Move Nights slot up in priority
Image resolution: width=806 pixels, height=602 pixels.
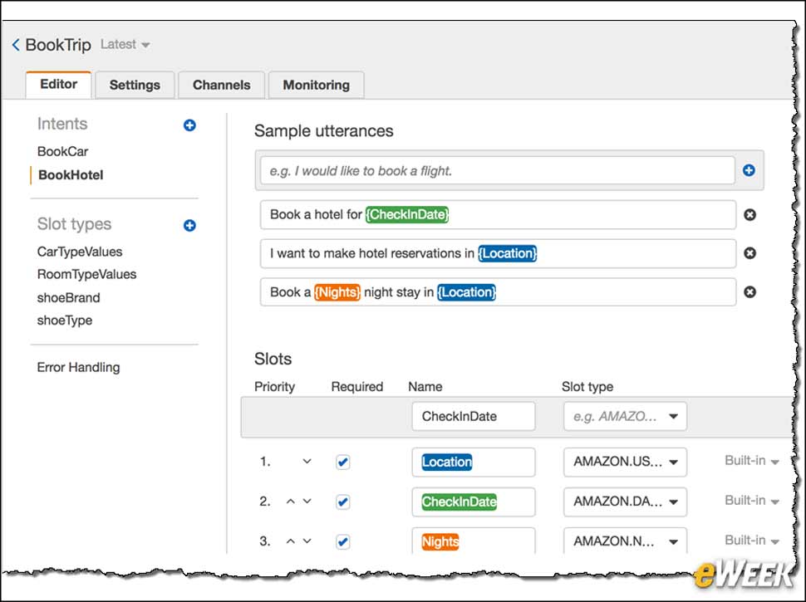click(x=291, y=541)
